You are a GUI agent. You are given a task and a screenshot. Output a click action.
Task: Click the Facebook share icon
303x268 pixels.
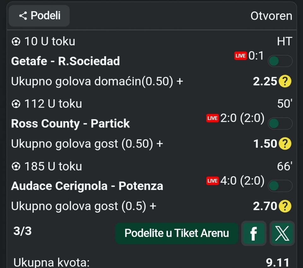pyautogui.click(x=253, y=233)
